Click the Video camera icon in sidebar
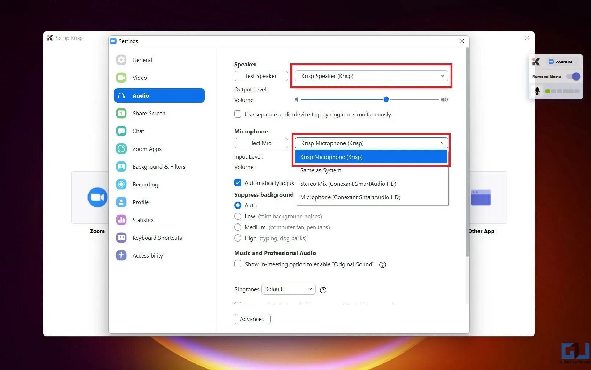 [121, 78]
